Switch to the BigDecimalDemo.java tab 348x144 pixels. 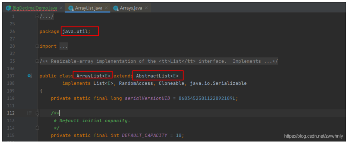(x=35, y=8)
